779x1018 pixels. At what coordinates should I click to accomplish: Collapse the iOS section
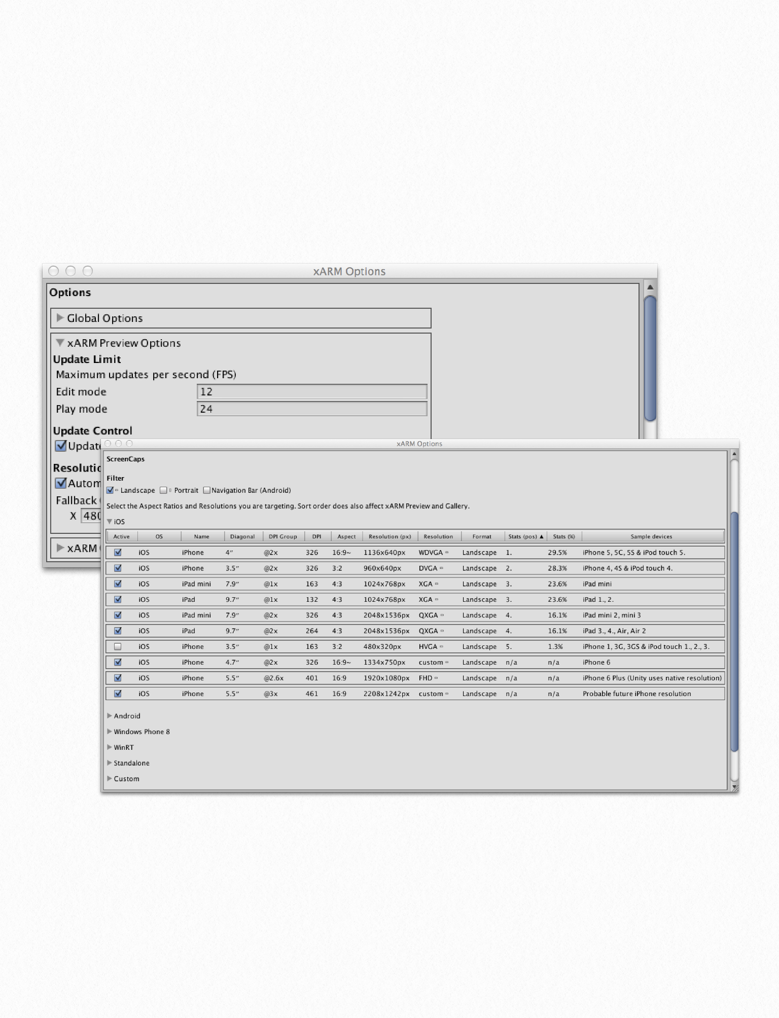pos(110,521)
